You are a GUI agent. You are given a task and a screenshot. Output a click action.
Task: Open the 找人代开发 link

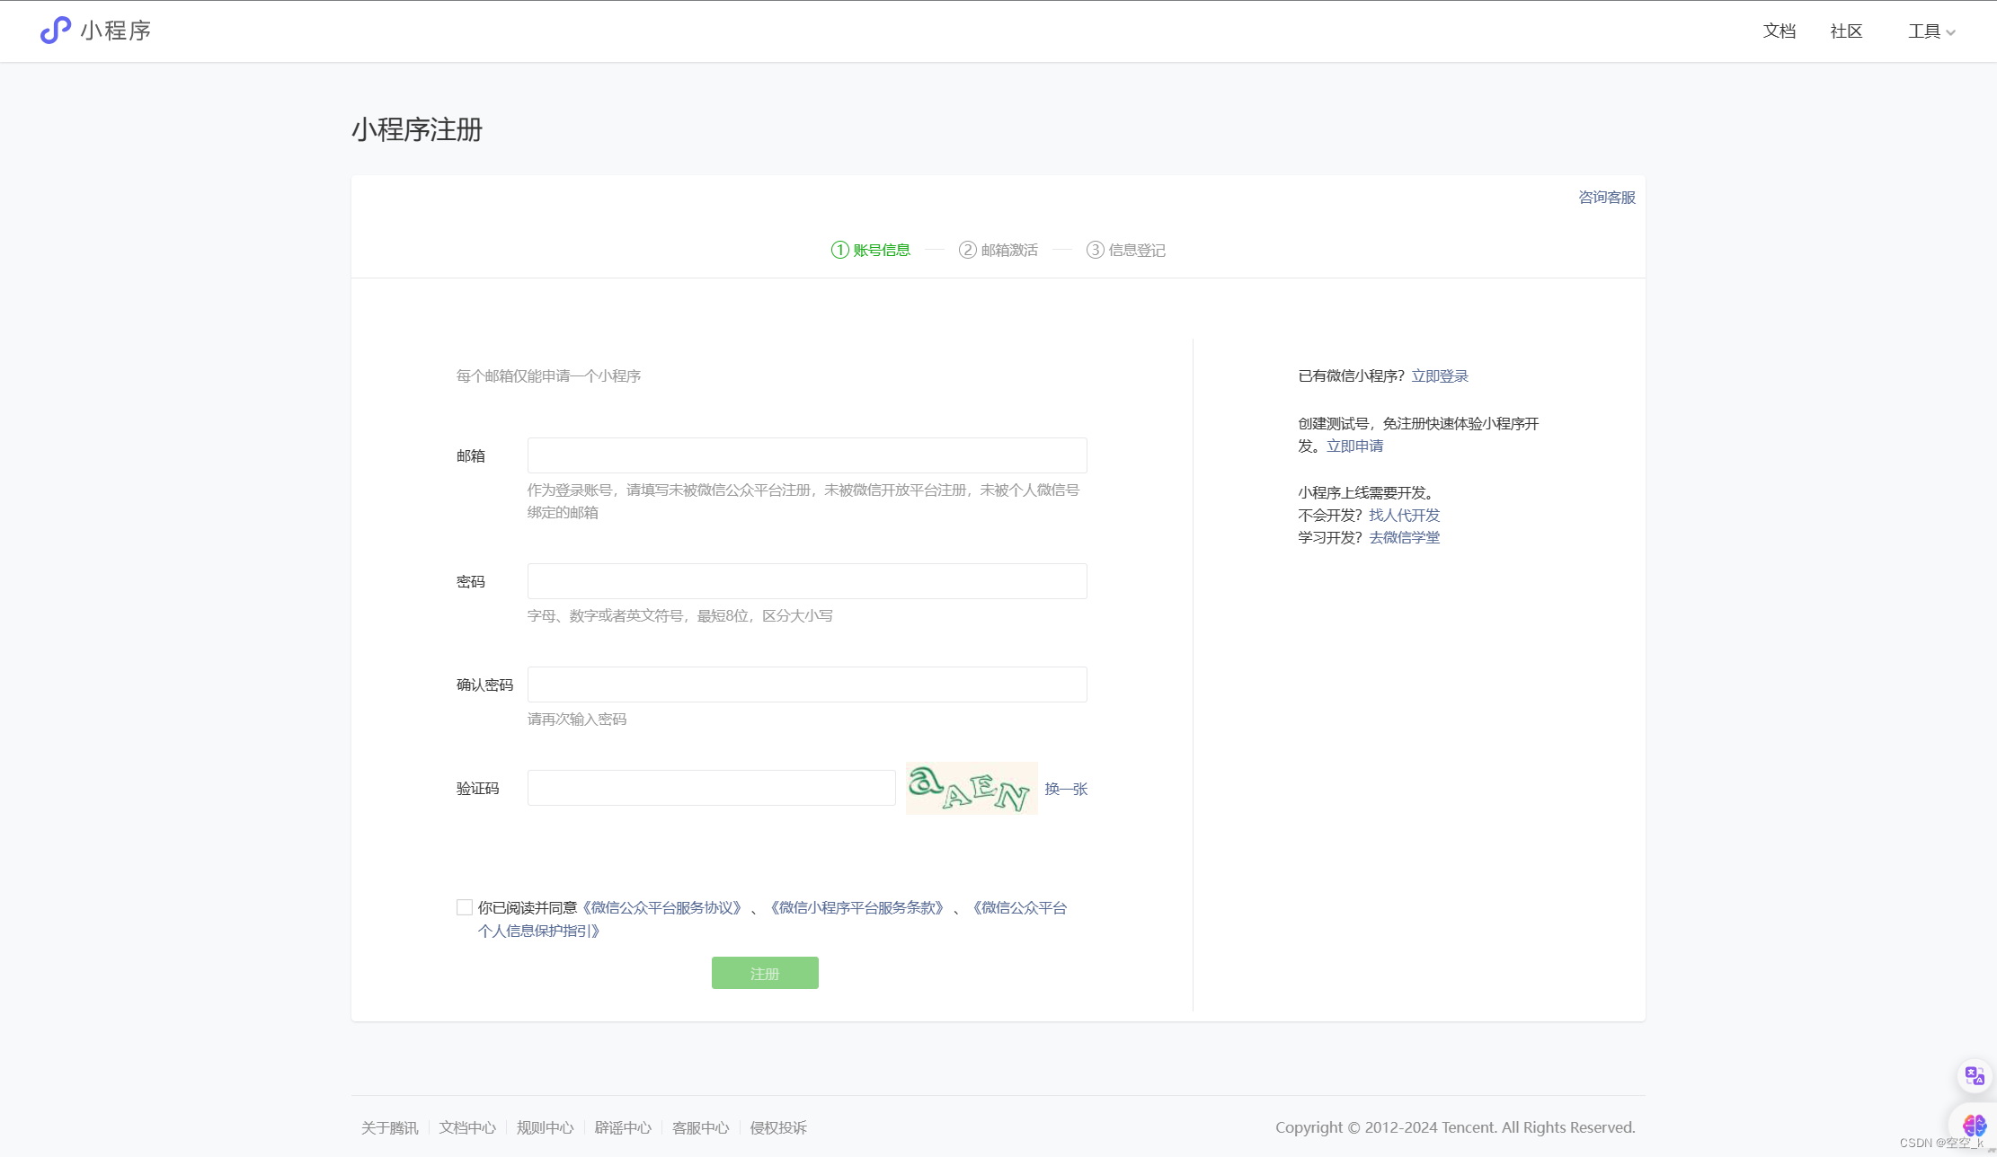pyautogui.click(x=1405, y=515)
